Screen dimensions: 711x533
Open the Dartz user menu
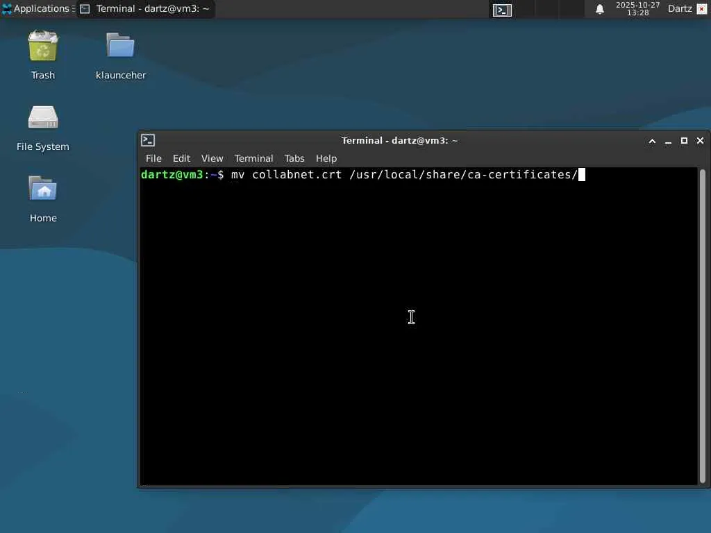[x=680, y=8]
